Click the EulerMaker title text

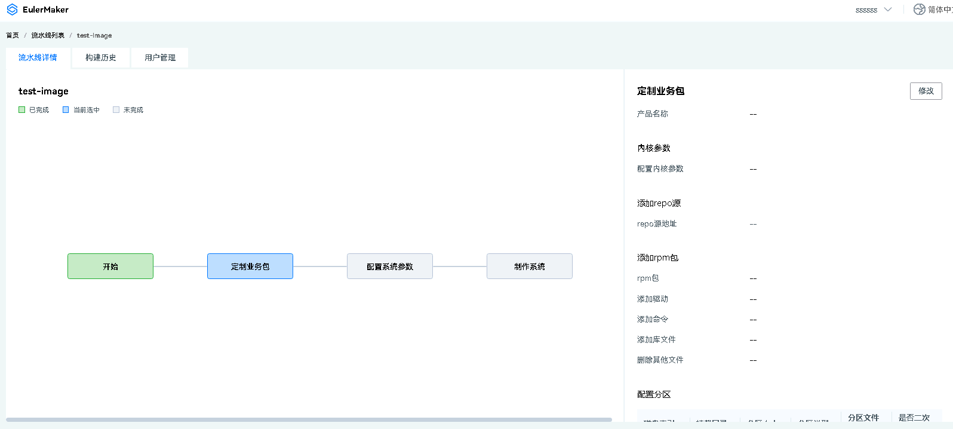[x=45, y=10]
